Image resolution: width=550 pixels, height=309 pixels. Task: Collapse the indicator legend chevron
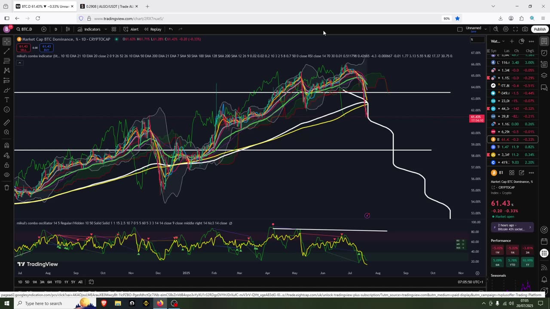click(x=19, y=63)
